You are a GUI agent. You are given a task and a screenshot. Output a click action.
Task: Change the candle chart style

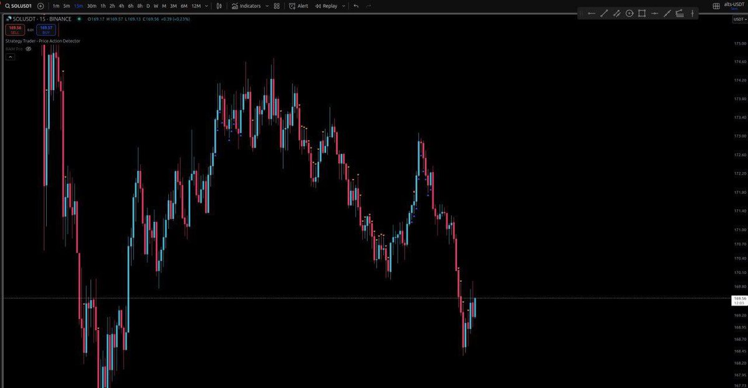click(219, 6)
